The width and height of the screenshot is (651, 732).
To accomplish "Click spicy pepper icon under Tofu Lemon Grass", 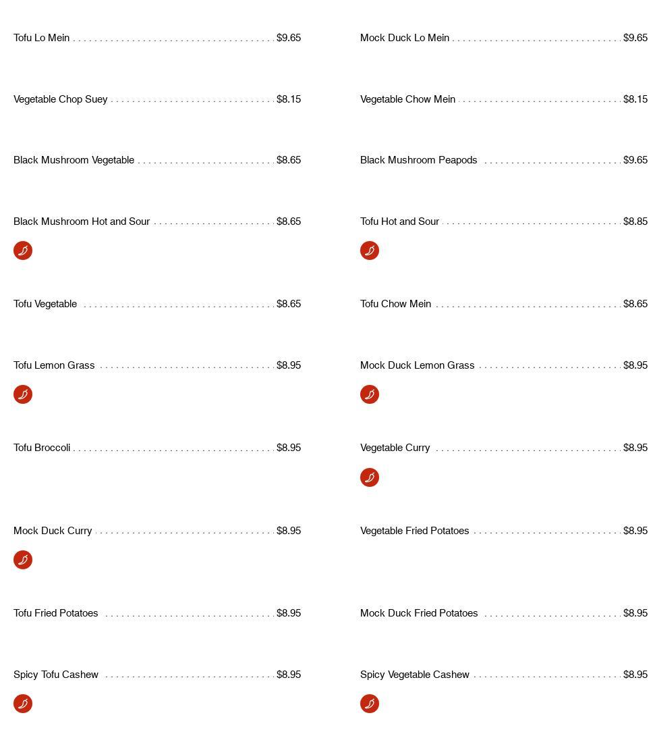I will tap(23, 394).
